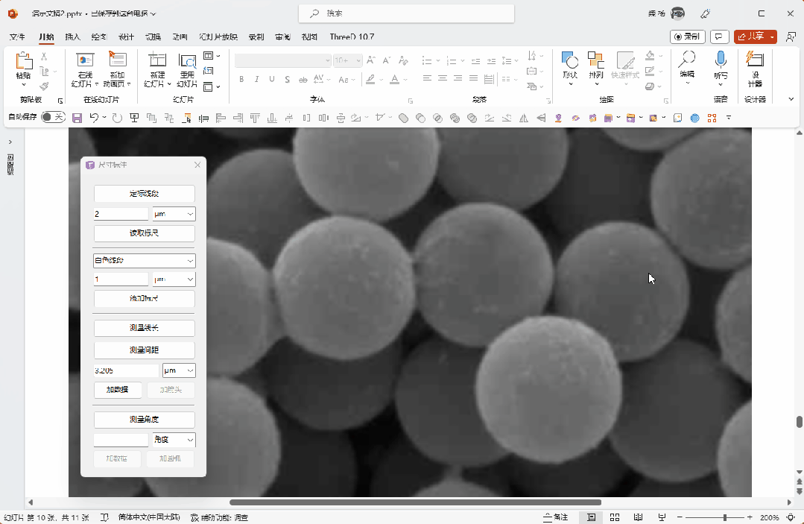804x524 pixels.
Task: Click the Bold formatting icon
Action: (241, 80)
